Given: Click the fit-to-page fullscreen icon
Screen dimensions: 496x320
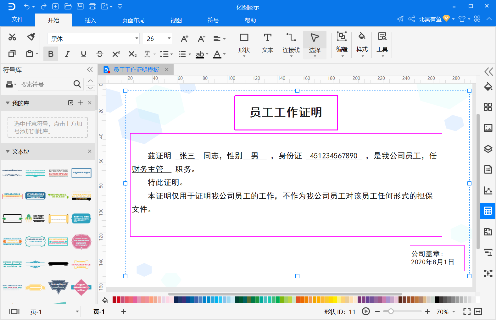Looking at the screenshot, I should tap(467, 312).
